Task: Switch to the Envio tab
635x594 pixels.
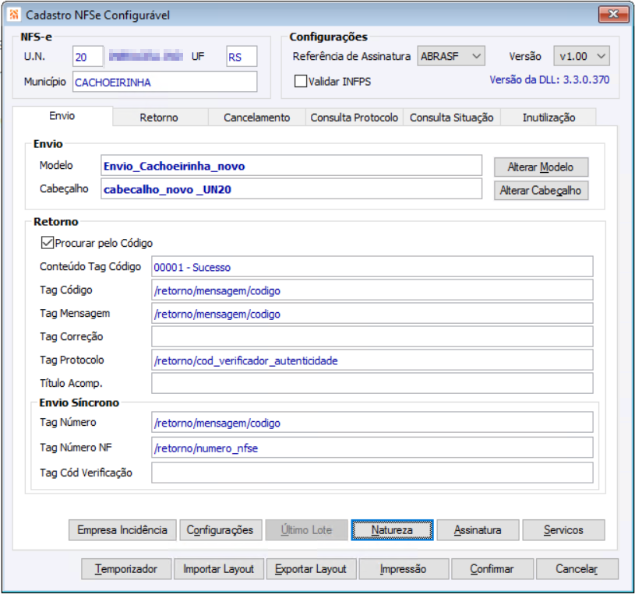Action: coord(62,116)
